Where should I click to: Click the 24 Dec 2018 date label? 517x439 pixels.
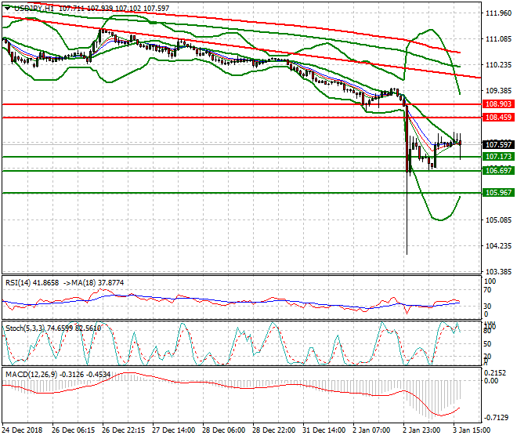[x=22, y=430]
